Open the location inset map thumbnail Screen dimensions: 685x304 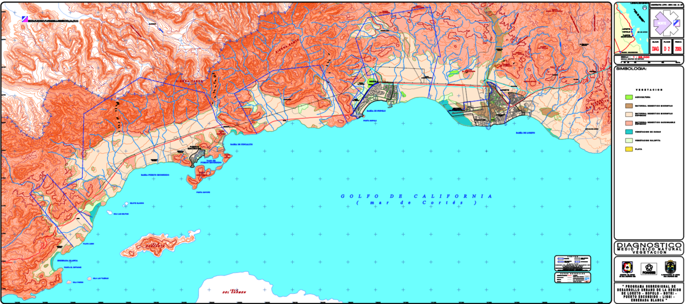(631, 29)
